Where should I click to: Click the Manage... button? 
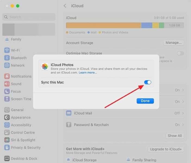(174, 43)
